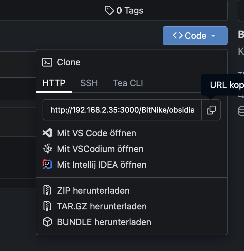The image size is (244, 251).
Task: Choose Mit VSCodium öffnen
Action: [x=100, y=149]
